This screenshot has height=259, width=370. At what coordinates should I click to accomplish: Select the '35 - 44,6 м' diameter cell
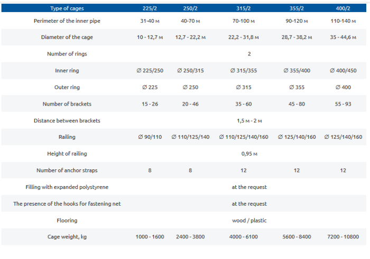[x=343, y=37]
